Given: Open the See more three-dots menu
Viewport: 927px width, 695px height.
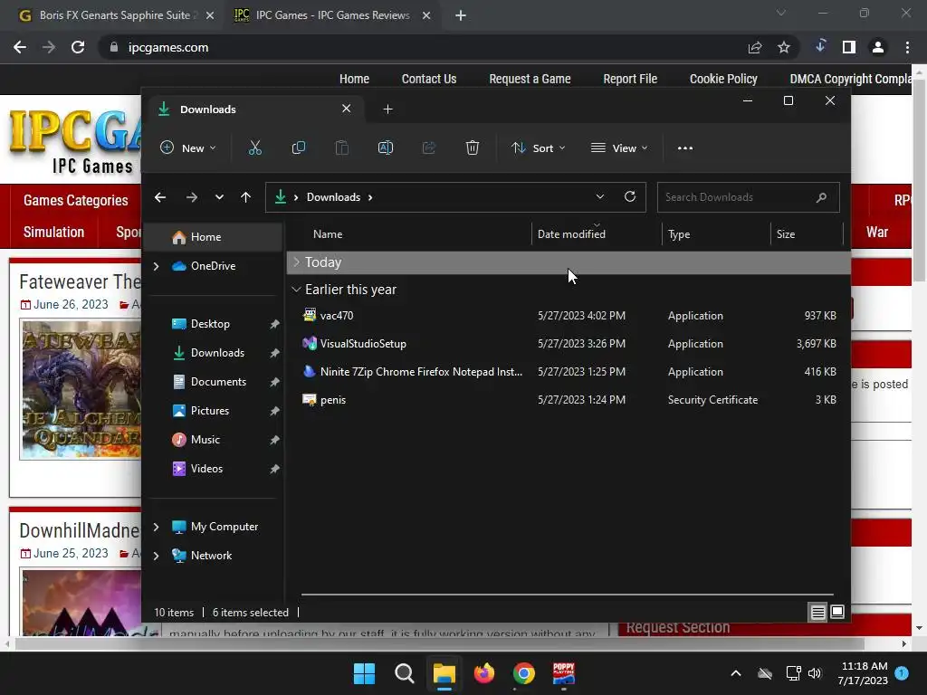Looking at the screenshot, I should [x=685, y=148].
